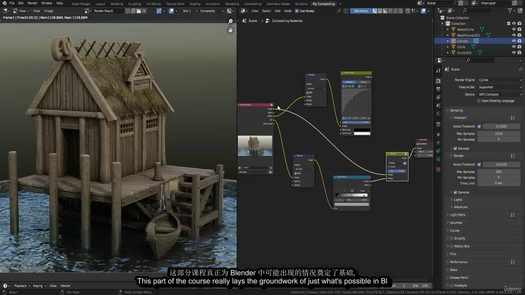Open the Object Data properties tab (green)
The image size is (525, 295).
click(438, 159)
